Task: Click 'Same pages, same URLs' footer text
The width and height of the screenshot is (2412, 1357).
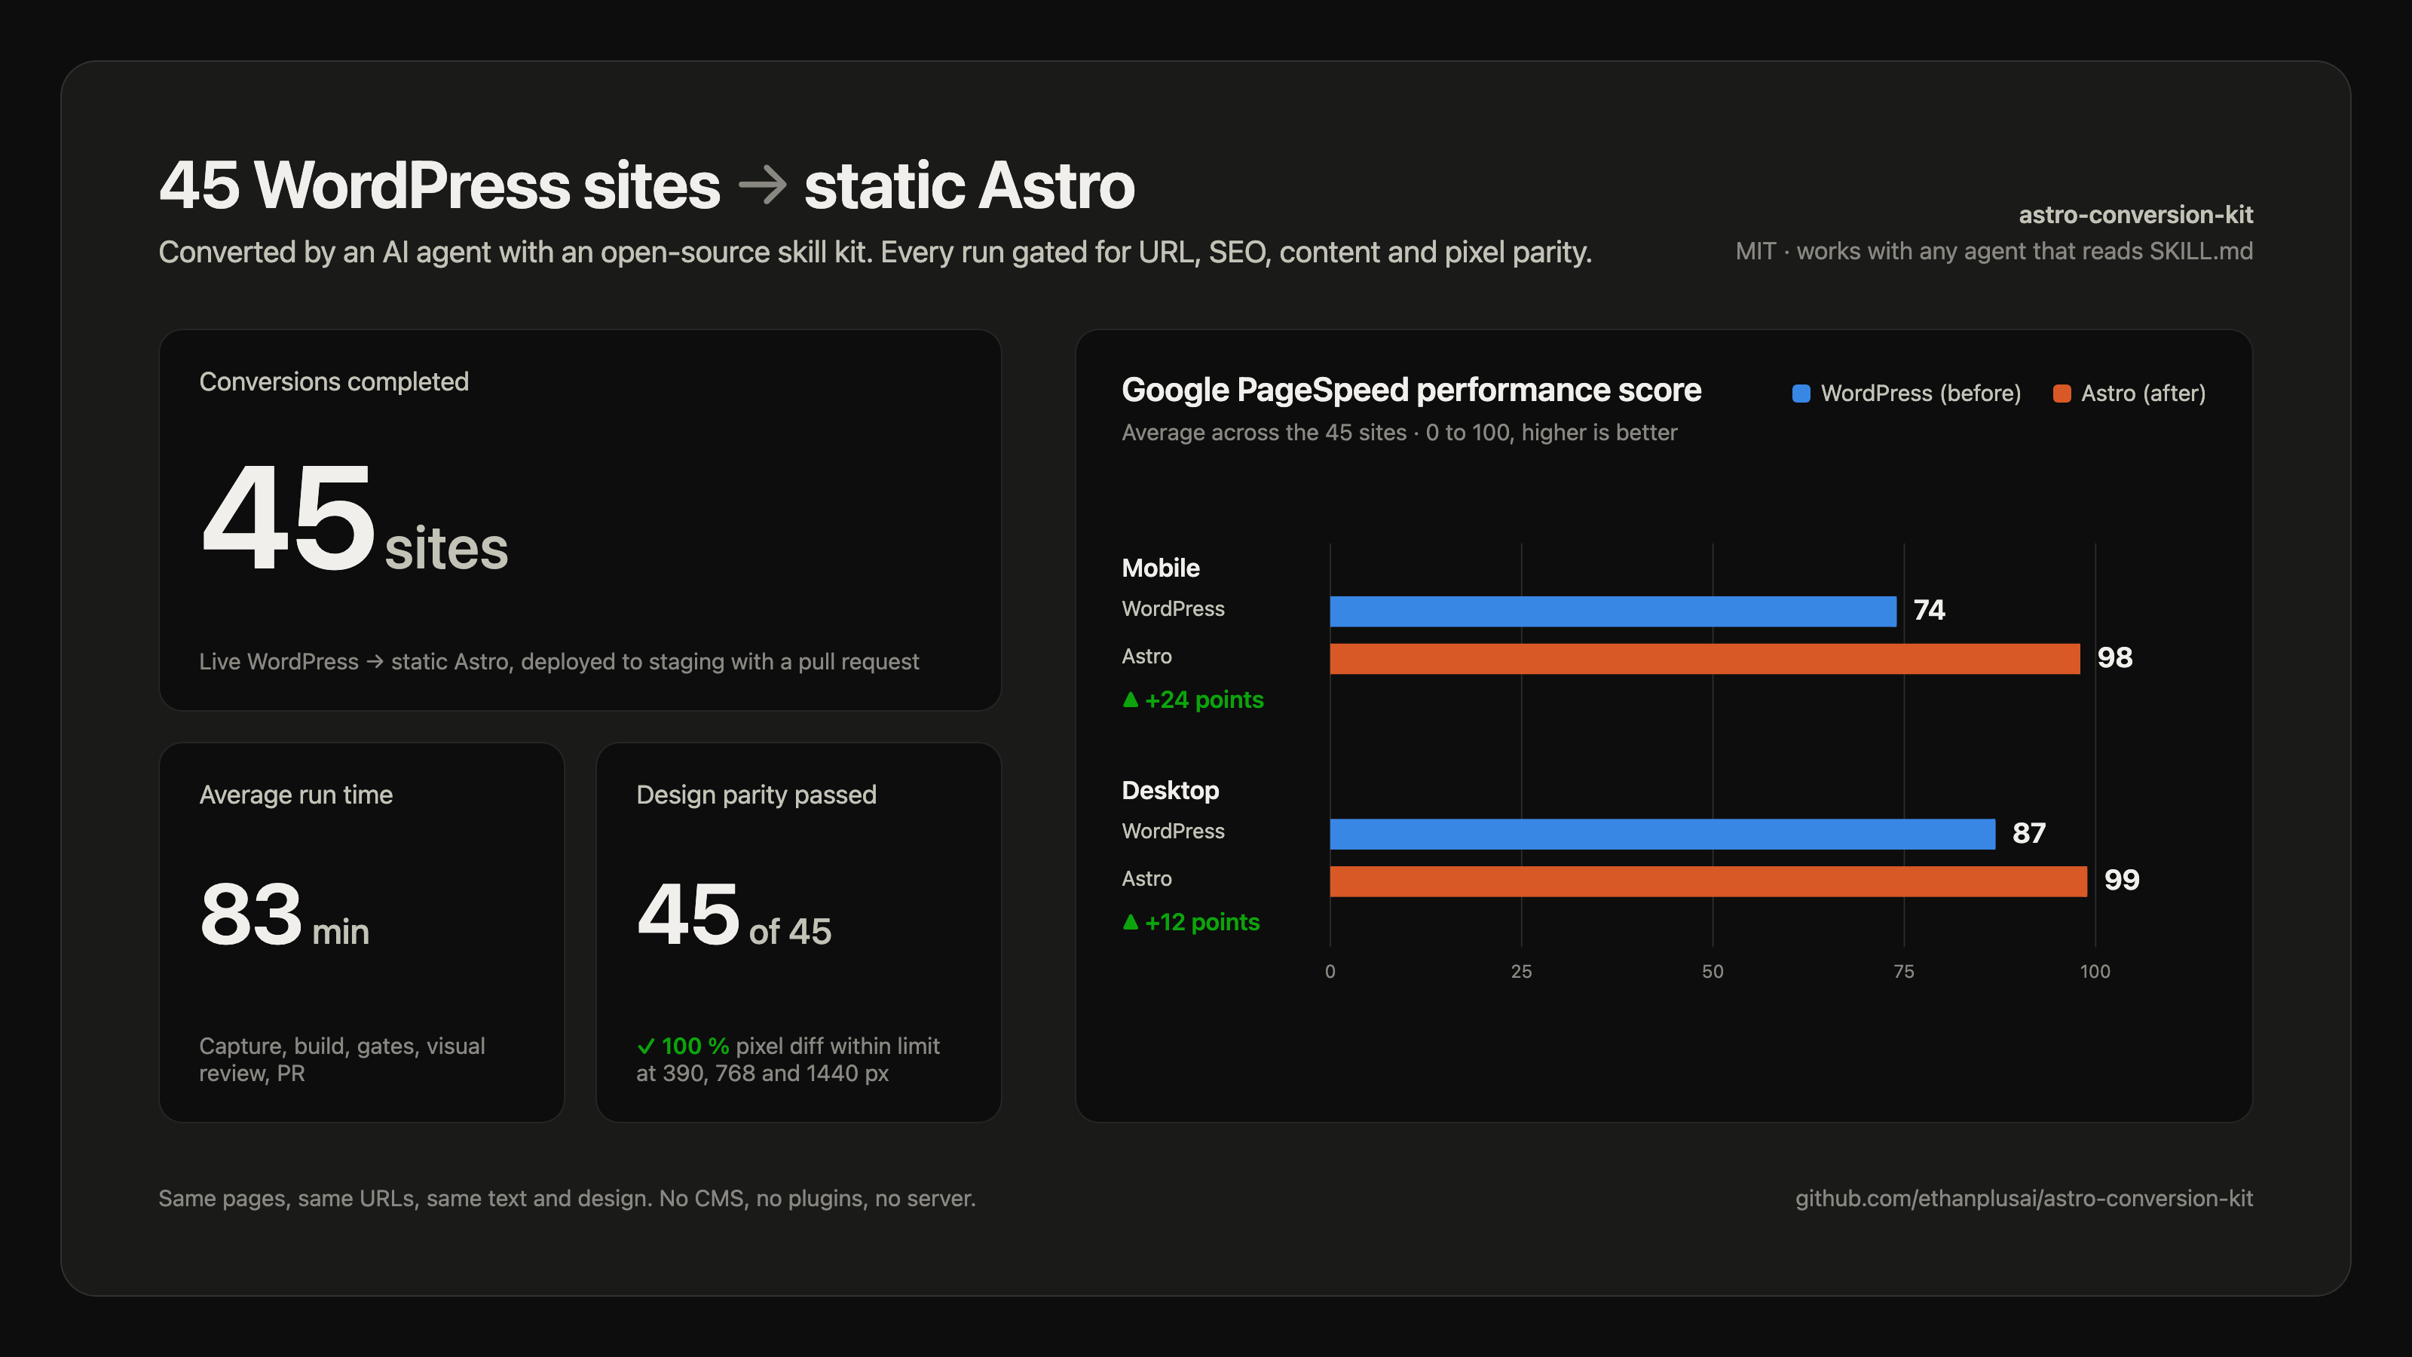Action: point(567,1198)
